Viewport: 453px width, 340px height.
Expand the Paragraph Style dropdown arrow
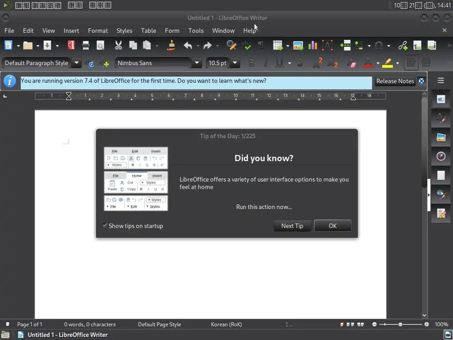pos(77,63)
